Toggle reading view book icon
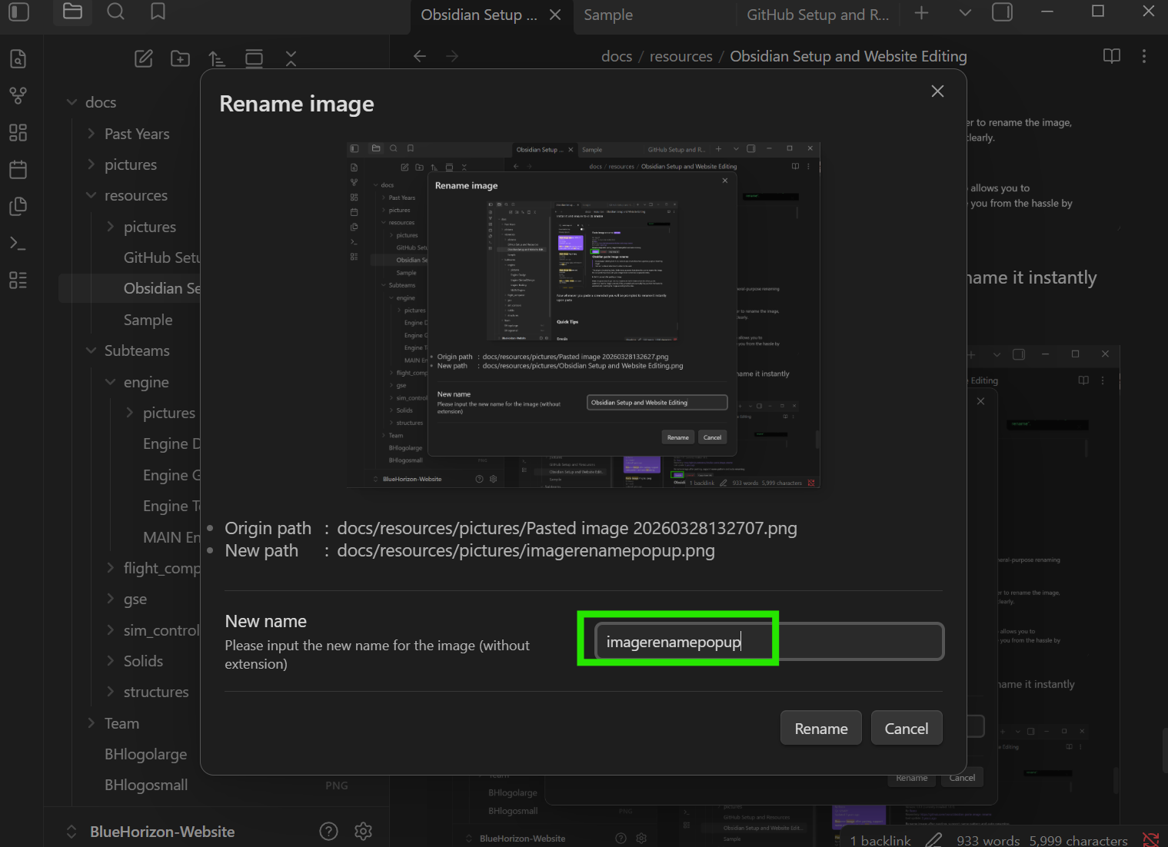 tap(1112, 56)
